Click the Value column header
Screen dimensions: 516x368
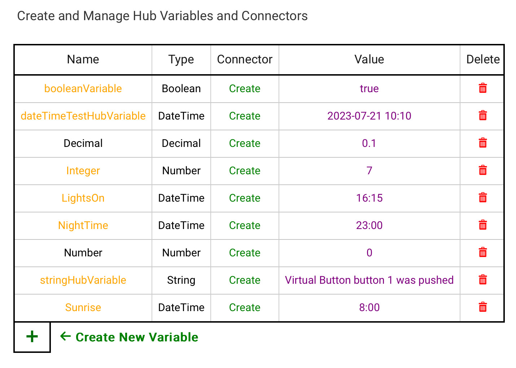pos(369,59)
